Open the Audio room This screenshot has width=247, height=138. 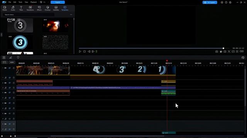13,8
